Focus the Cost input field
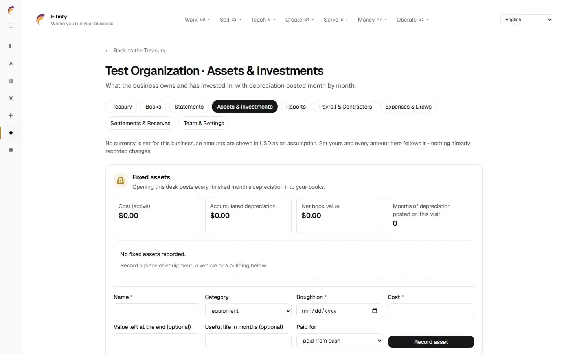The height and width of the screenshot is (354, 566). click(431, 311)
